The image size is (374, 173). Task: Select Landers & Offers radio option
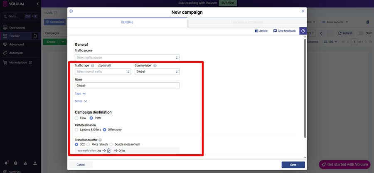(x=77, y=130)
